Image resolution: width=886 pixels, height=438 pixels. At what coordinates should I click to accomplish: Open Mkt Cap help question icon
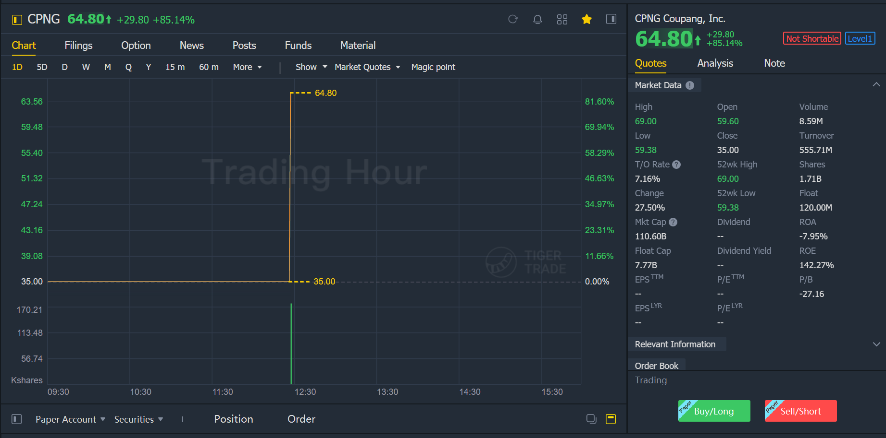click(673, 222)
